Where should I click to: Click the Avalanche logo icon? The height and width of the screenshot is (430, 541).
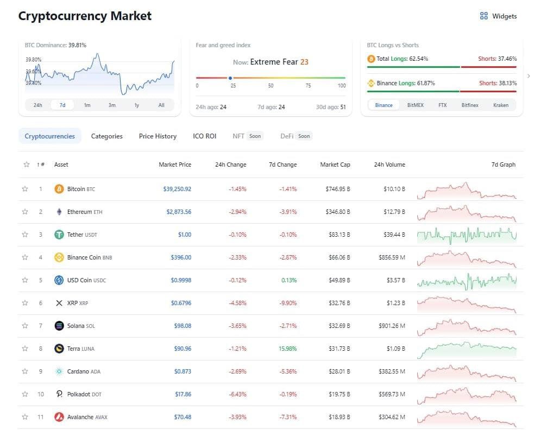click(x=59, y=417)
